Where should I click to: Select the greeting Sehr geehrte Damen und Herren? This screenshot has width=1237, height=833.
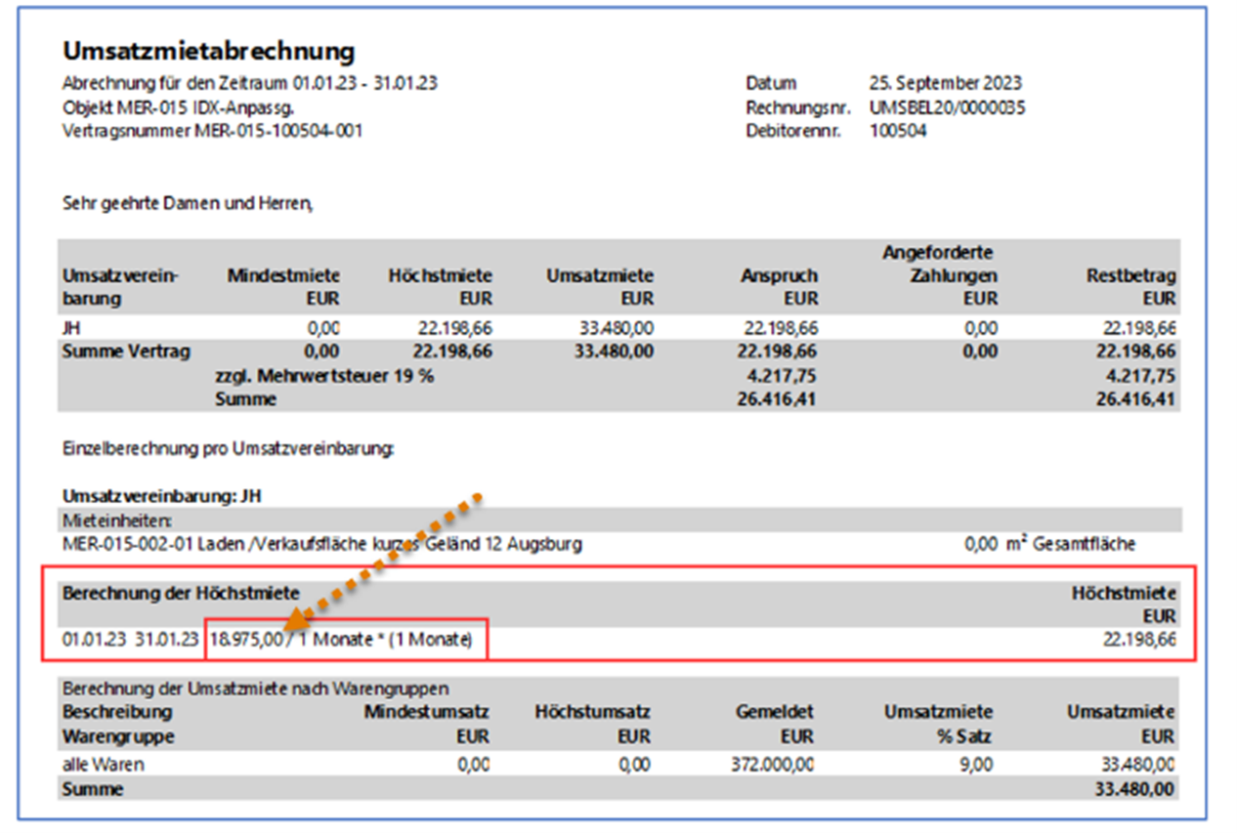pos(188,204)
